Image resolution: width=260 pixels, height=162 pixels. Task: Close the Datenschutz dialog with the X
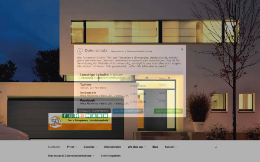coord(182,49)
